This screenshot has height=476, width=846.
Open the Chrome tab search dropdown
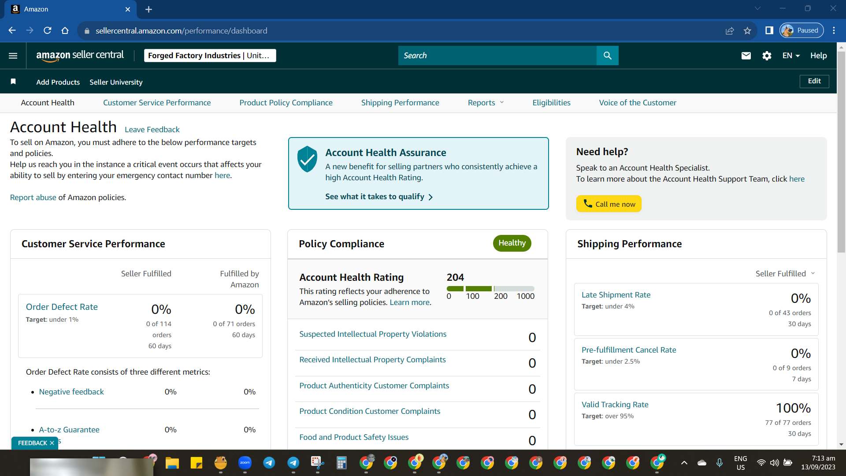[x=757, y=8]
